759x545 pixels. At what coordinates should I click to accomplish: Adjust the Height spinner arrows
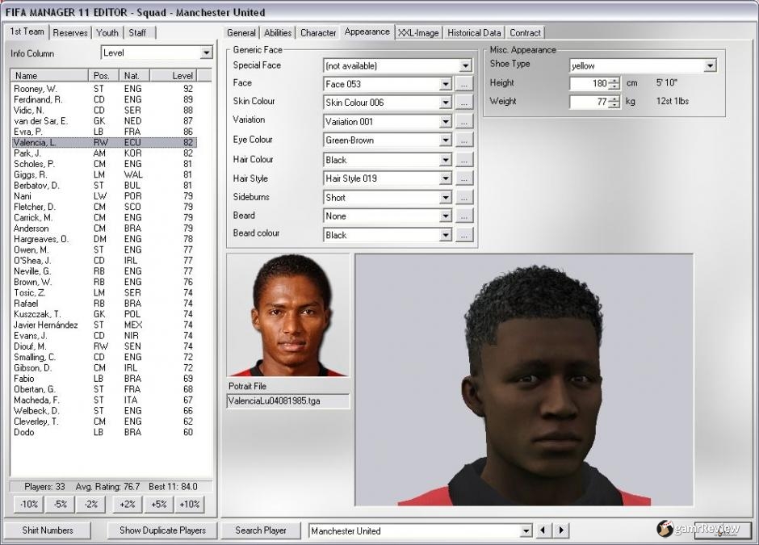614,83
